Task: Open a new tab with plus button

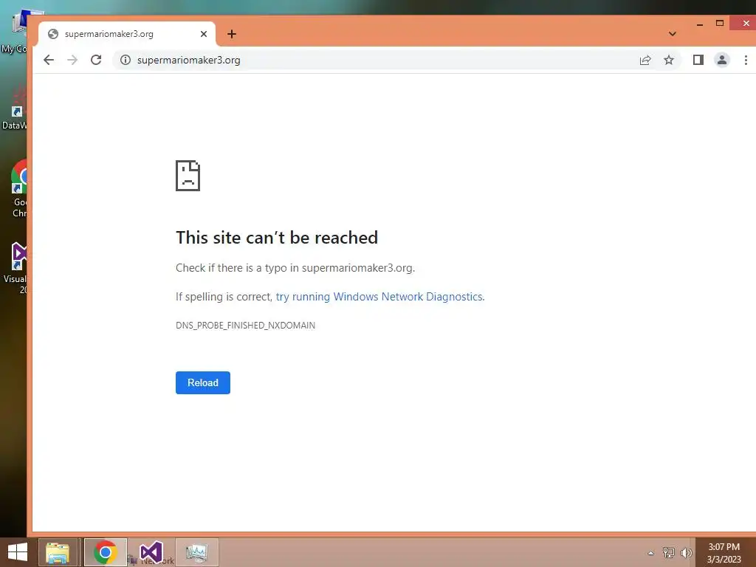Action: click(x=232, y=34)
